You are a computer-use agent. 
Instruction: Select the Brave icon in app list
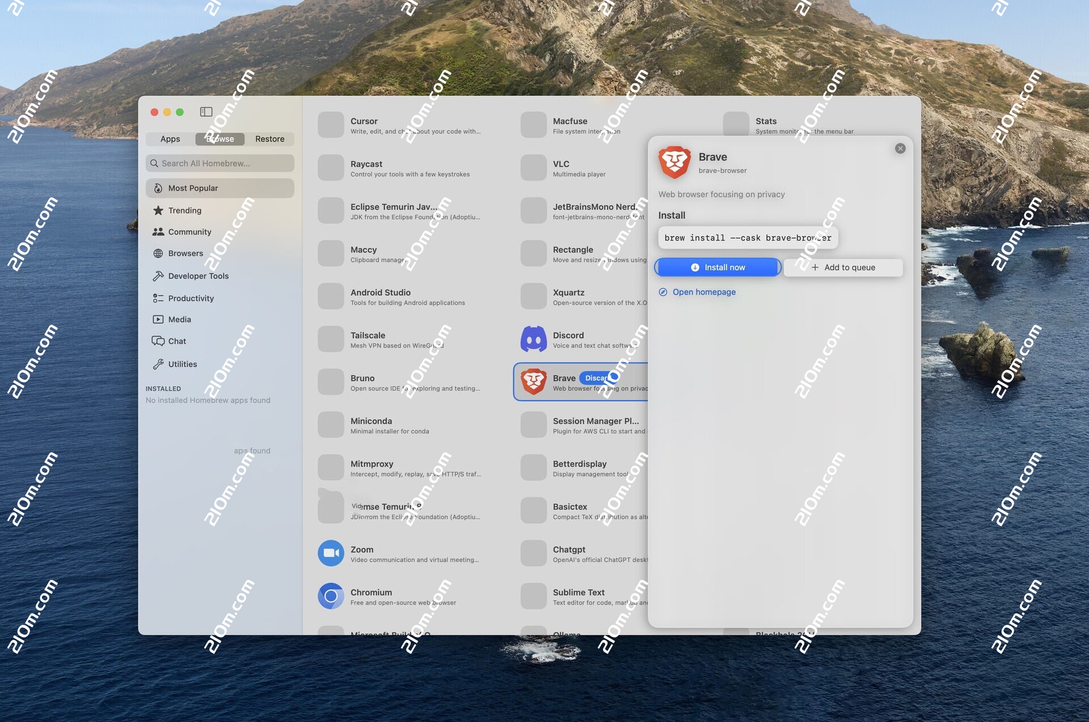pos(534,382)
